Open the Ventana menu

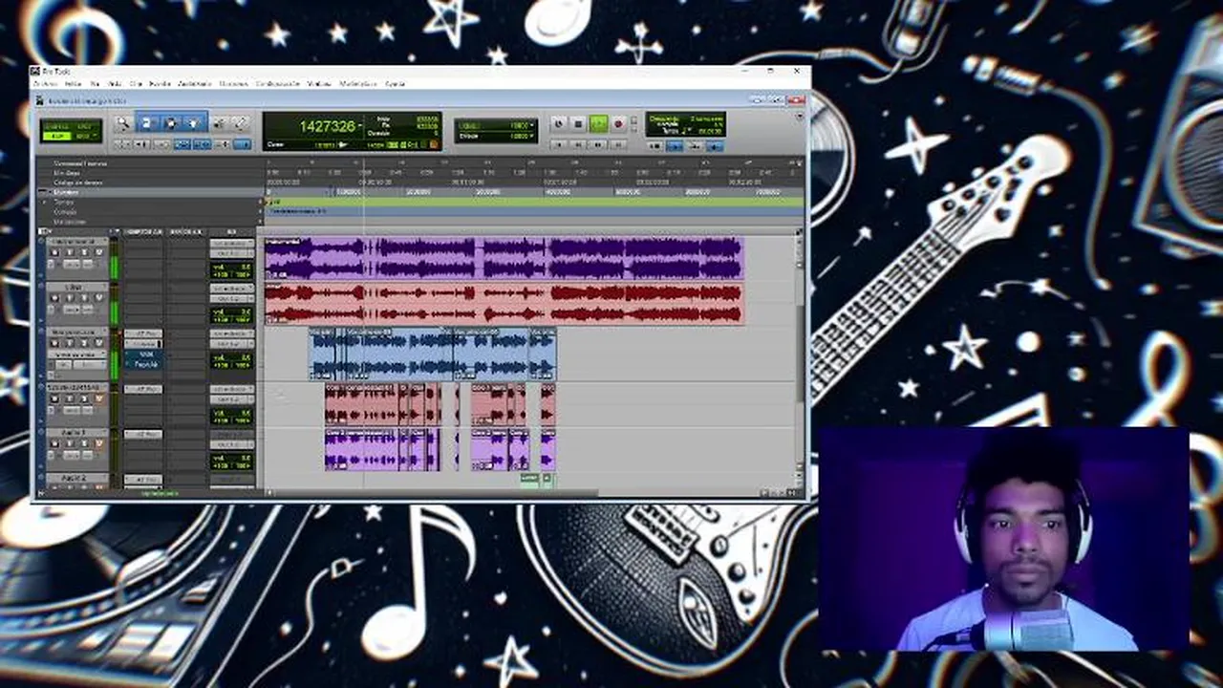[318, 83]
